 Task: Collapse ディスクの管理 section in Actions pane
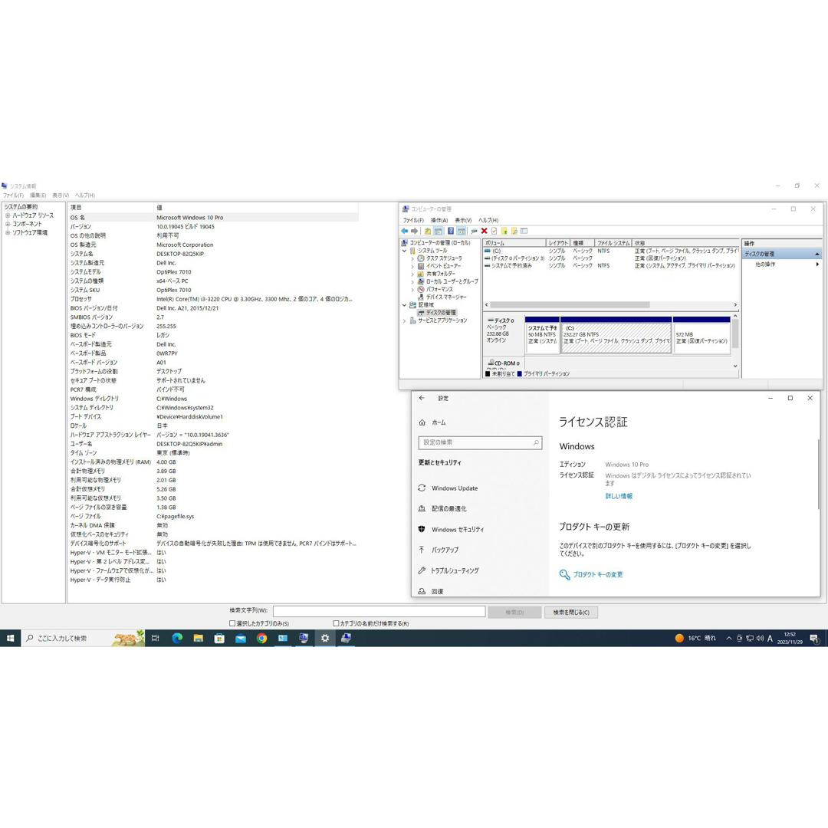click(817, 254)
